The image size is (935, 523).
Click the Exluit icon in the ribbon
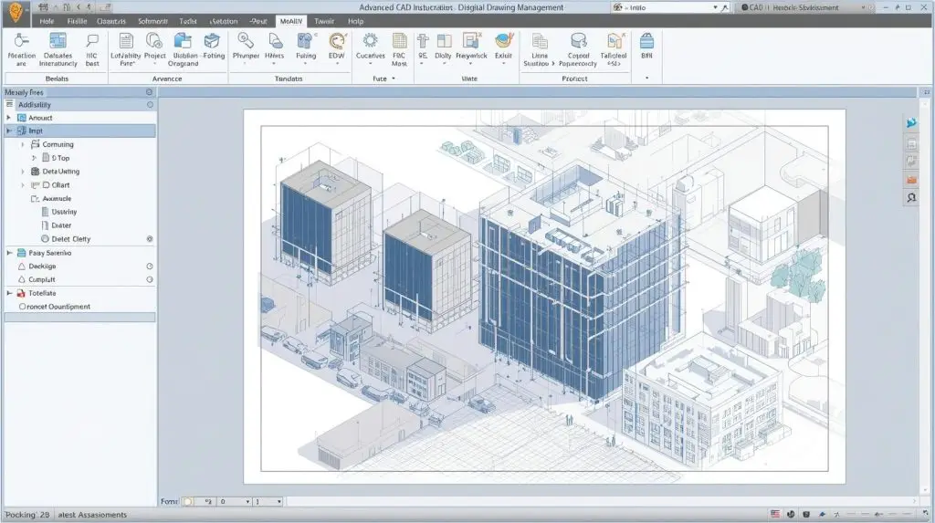(x=504, y=42)
